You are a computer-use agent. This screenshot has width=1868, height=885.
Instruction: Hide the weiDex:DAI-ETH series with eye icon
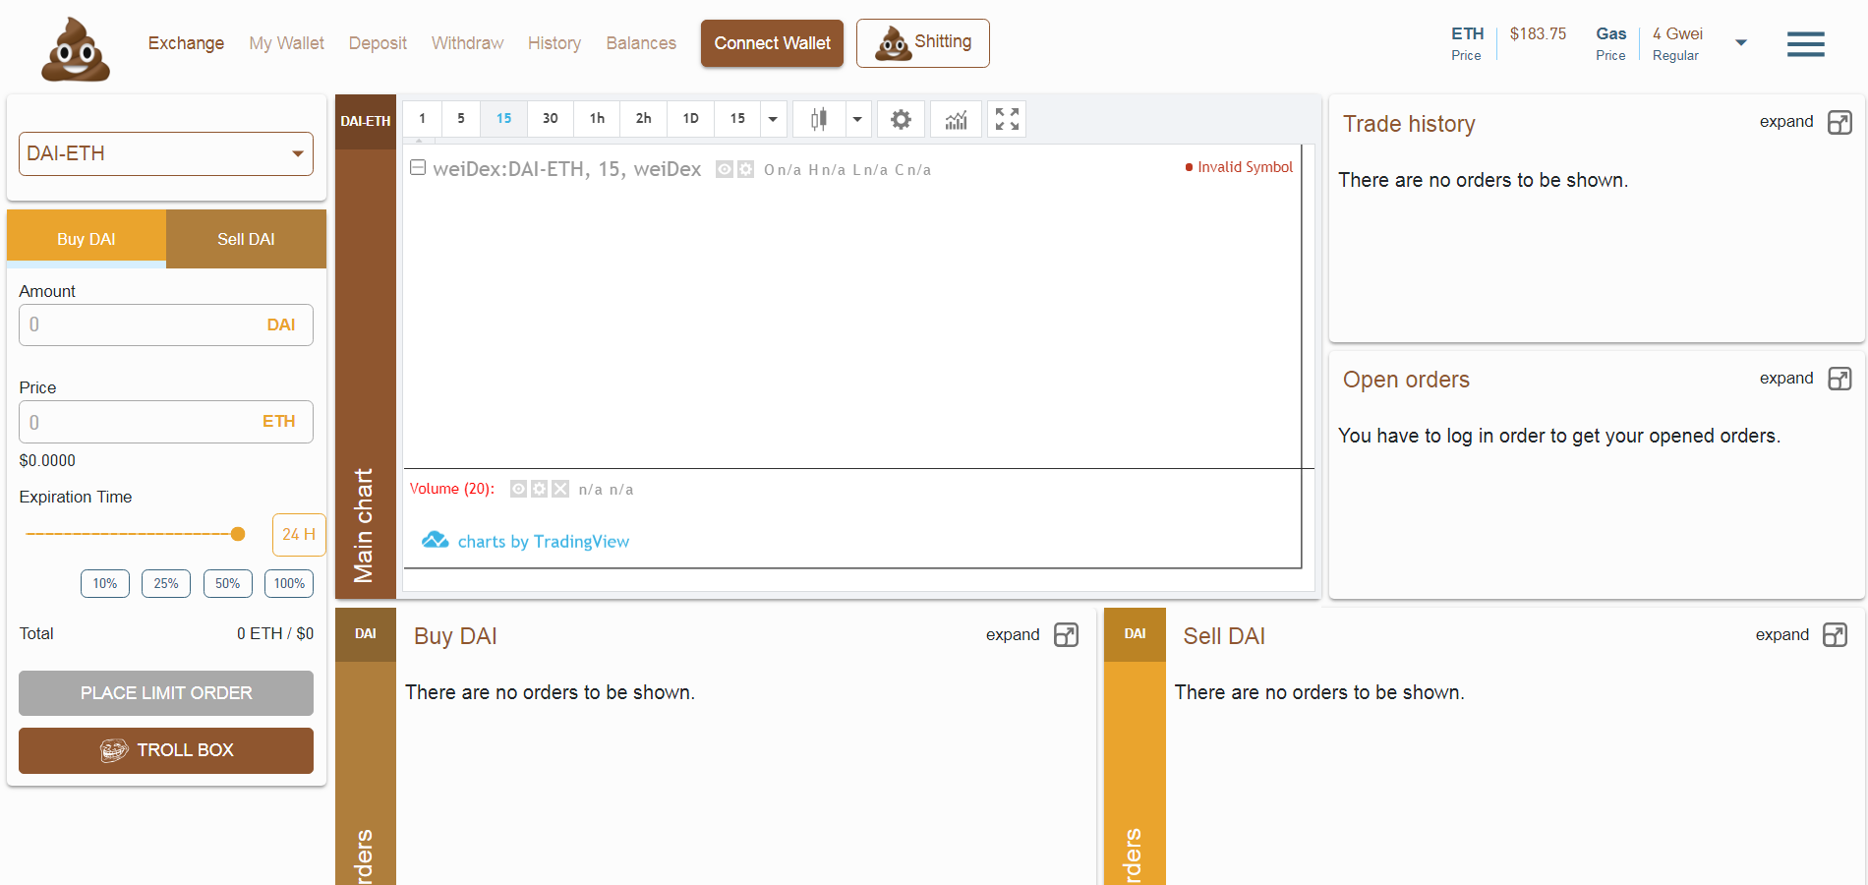tap(725, 169)
